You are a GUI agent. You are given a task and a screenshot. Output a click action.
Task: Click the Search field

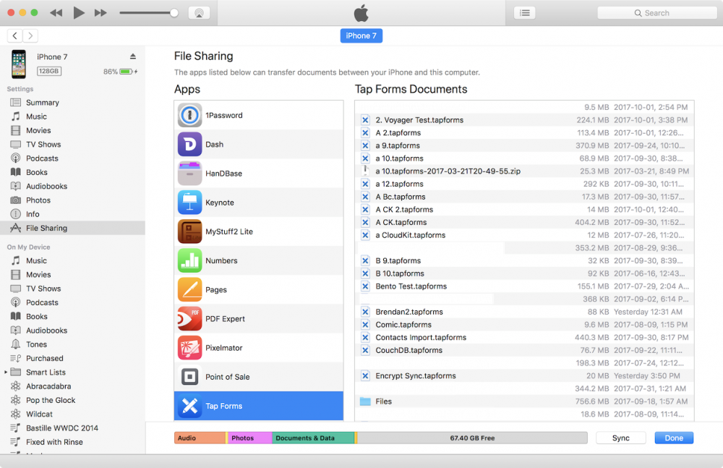[x=657, y=13]
